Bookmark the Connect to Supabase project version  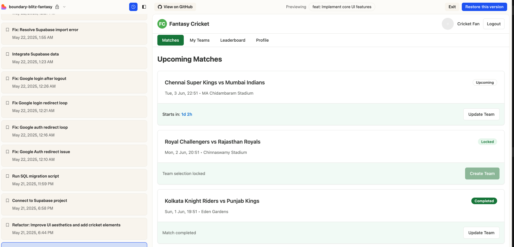(x=7, y=201)
